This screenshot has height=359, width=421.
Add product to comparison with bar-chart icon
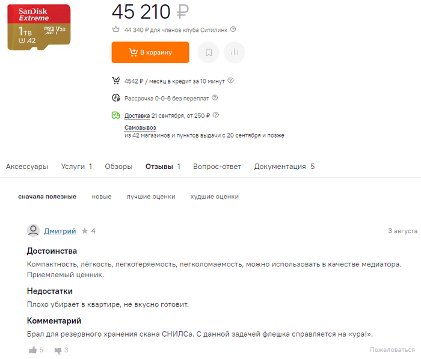click(234, 52)
